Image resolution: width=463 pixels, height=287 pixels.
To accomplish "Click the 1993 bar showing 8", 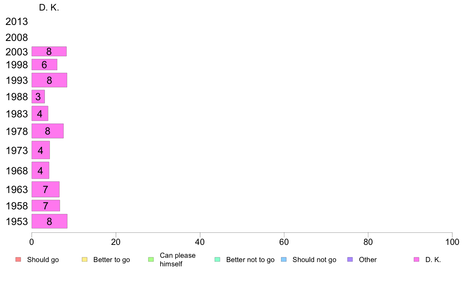I will pos(49,80).
